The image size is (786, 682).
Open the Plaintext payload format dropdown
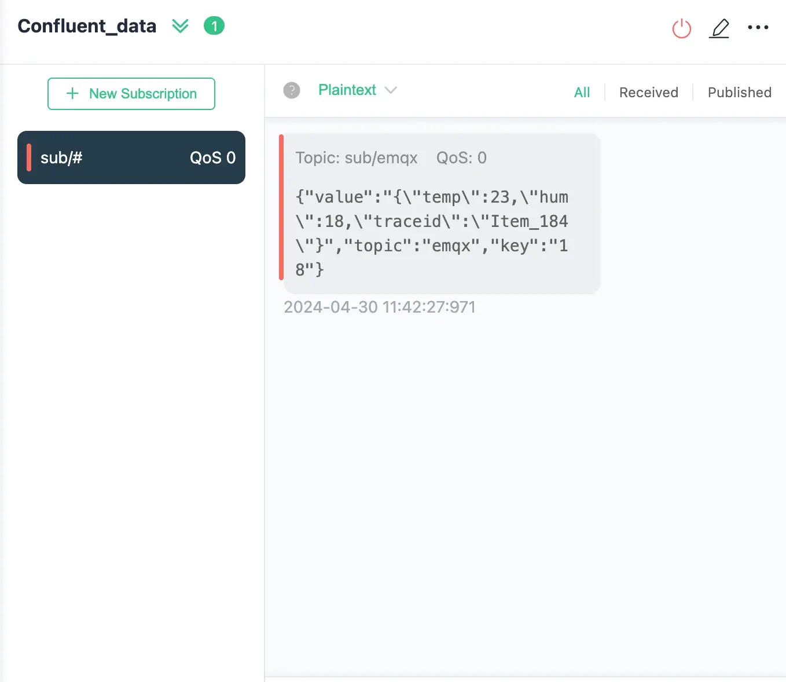coord(347,90)
